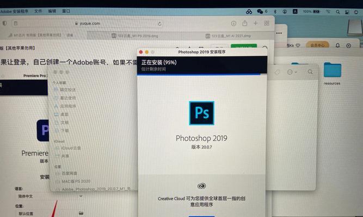Image resolution: width=363 pixels, height=217 pixels.
Task: Click the WeChat icon in menu bar
Action: tap(260, 11)
